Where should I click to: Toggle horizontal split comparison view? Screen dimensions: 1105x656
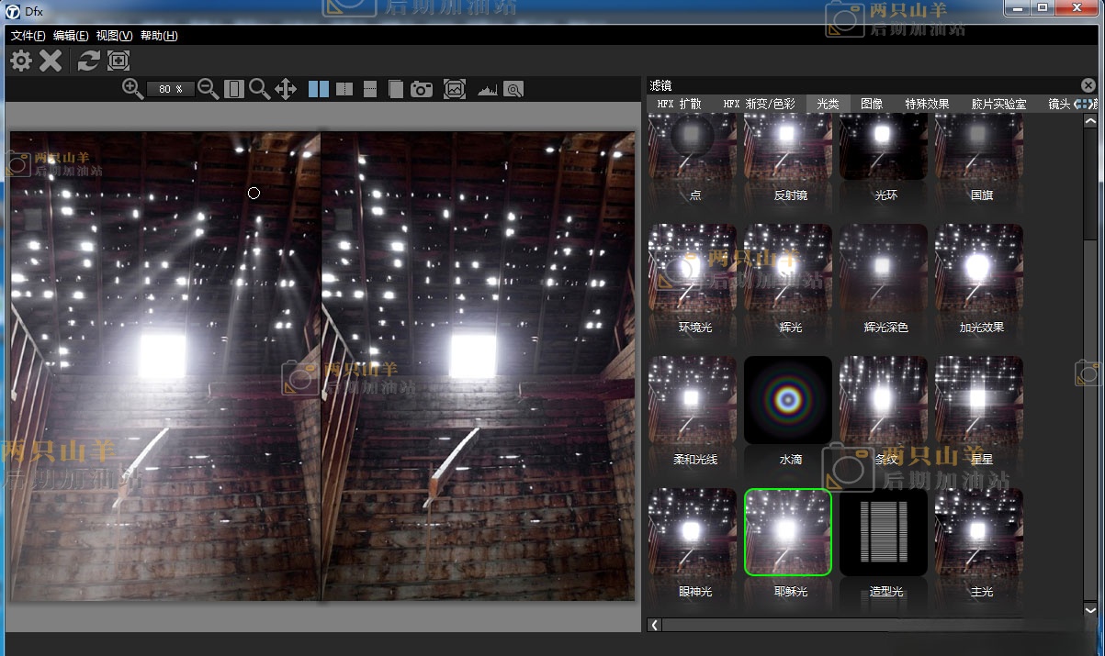click(370, 89)
